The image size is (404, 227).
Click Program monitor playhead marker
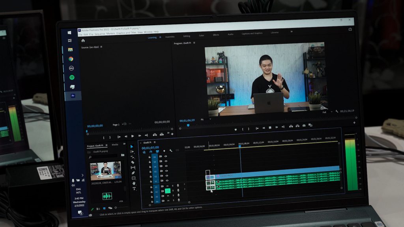[x=188, y=125]
